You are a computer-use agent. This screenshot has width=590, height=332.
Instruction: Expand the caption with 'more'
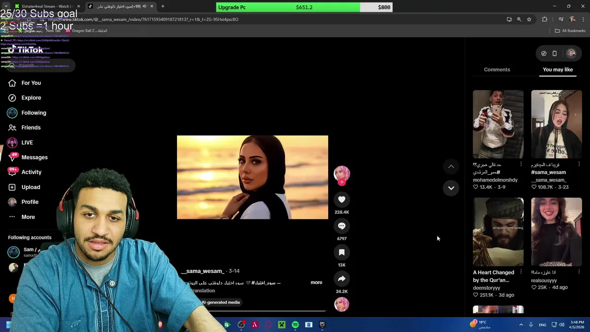pyautogui.click(x=316, y=282)
